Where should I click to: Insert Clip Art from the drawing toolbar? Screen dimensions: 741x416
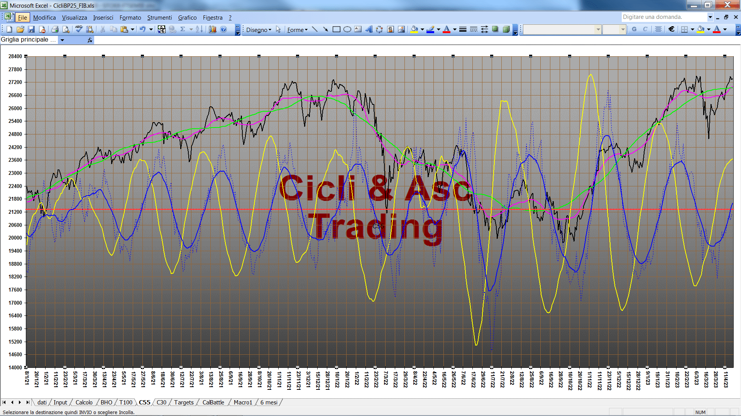[391, 29]
